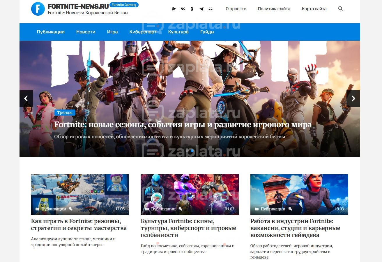Select Игра in the blue navigation bar
The image size is (382, 262).
(x=112, y=32)
